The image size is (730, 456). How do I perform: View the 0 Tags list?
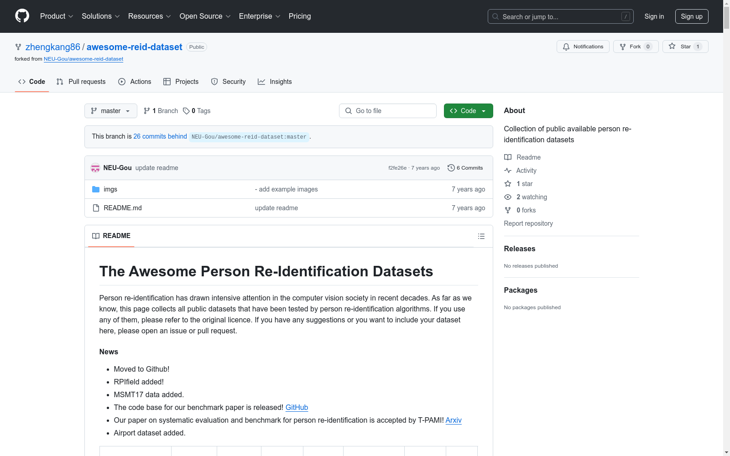(x=197, y=111)
